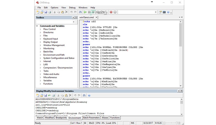Click the New file icon in main toolbar

click(38, 12)
